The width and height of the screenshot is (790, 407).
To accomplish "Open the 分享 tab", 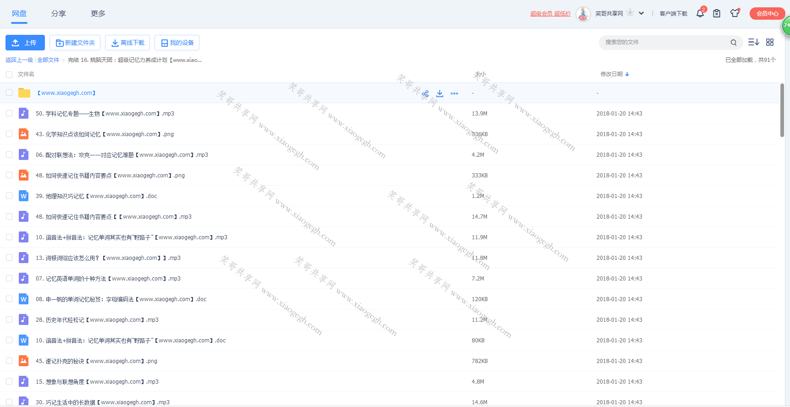I will (59, 14).
